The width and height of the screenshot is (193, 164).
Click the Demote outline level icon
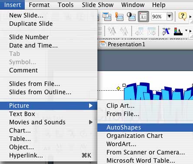point(152,31)
